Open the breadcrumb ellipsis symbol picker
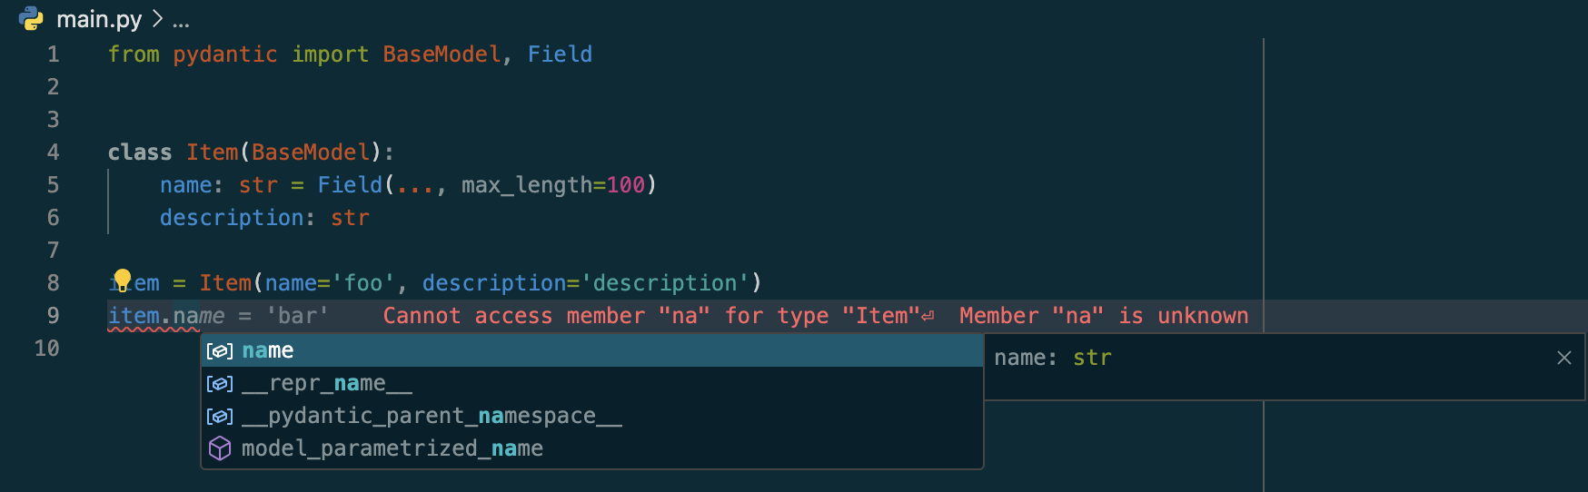This screenshot has width=1588, height=492. (181, 20)
